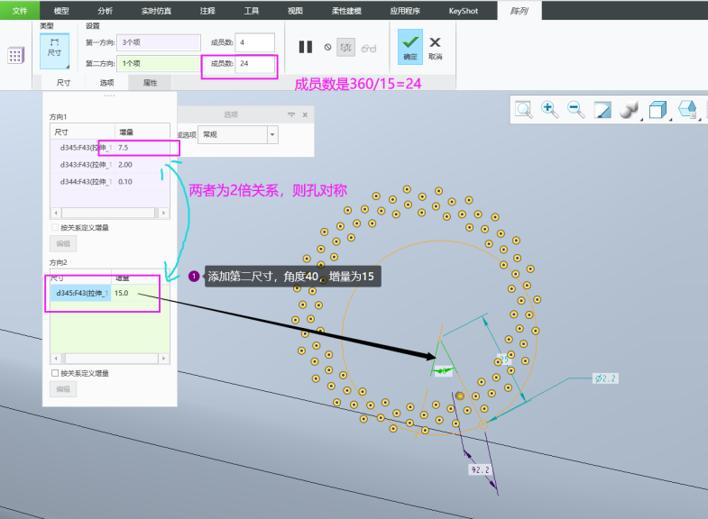The width and height of the screenshot is (708, 519).
Task: Check 按关系定义增量 under 方向2
Action: point(56,373)
